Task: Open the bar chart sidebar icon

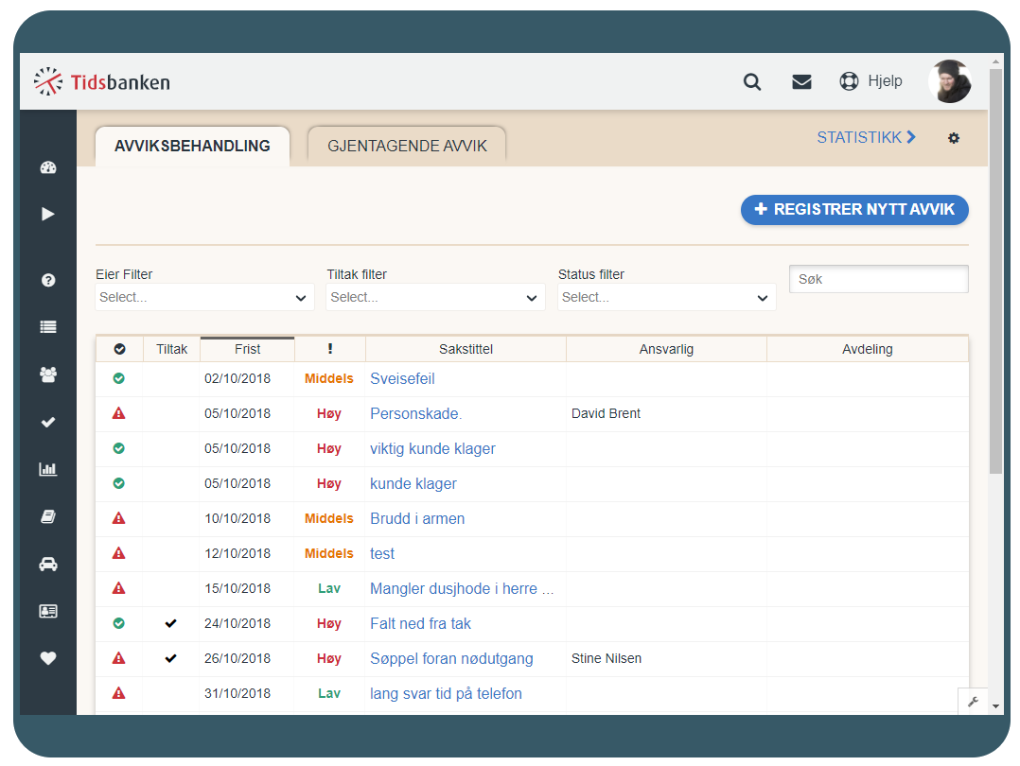Action: click(x=48, y=469)
